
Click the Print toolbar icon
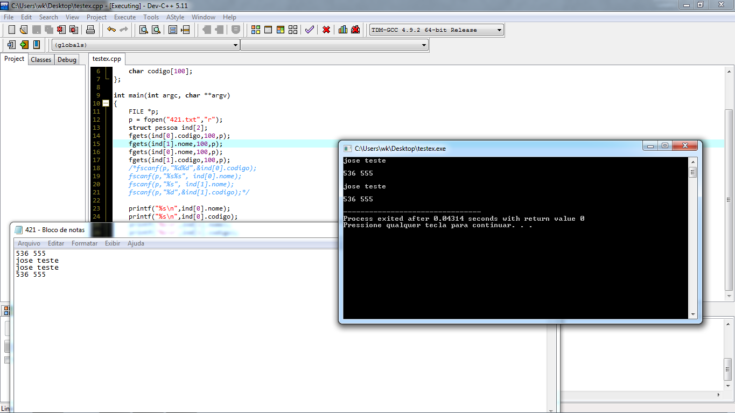tap(90, 30)
